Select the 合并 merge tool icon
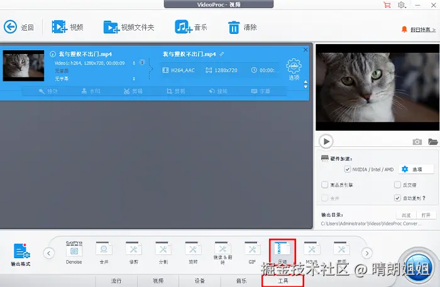This screenshot has width=440, height=287. coord(104,249)
